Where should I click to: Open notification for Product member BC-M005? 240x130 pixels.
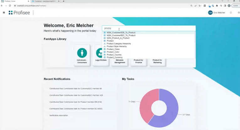click(76, 109)
